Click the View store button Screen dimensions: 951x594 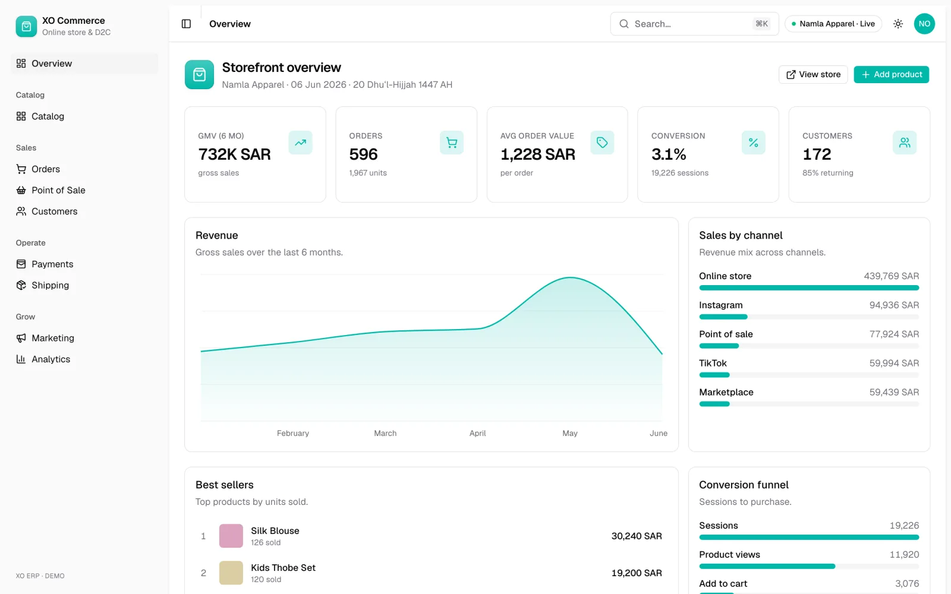pos(813,74)
